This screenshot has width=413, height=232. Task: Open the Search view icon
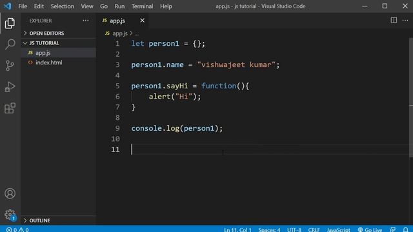(10, 44)
